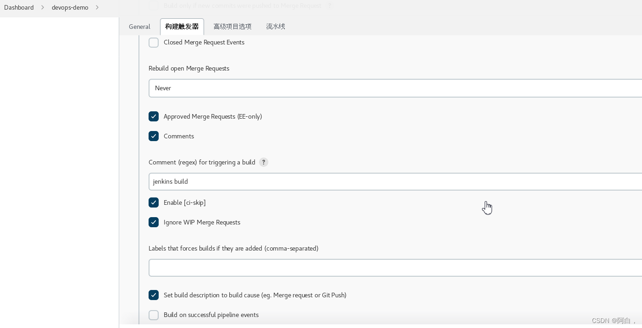Uncheck Ignore WIP Merge Requests

pyautogui.click(x=154, y=222)
